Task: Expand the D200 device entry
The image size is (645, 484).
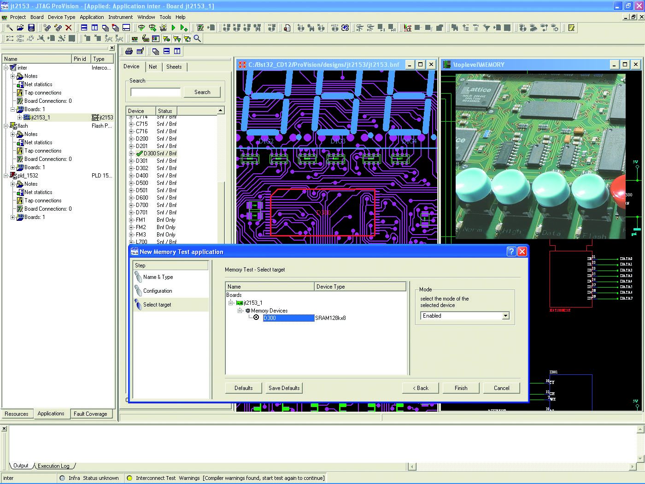Action: (131, 139)
